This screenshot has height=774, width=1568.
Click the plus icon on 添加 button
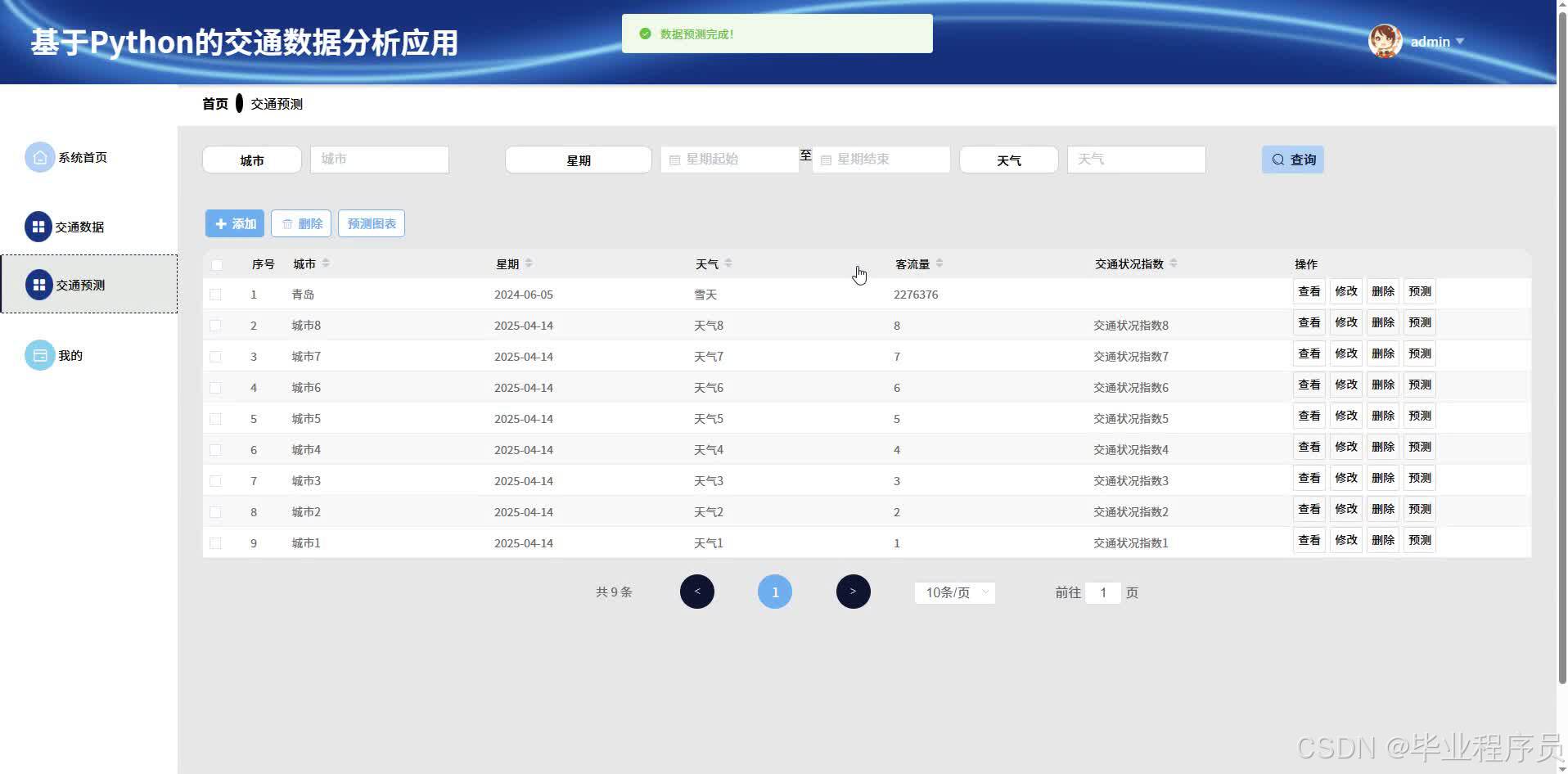[x=219, y=223]
